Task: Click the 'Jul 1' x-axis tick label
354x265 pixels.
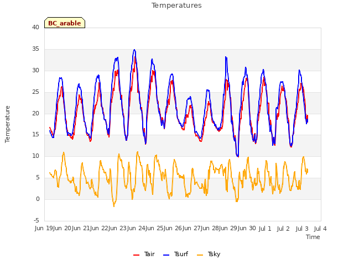Action: pos(265,229)
